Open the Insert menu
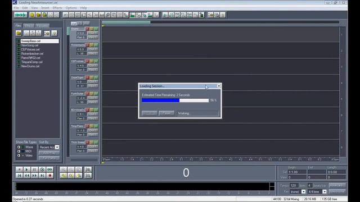The height and width of the screenshot is (202, 360). (x=45, y=8)
